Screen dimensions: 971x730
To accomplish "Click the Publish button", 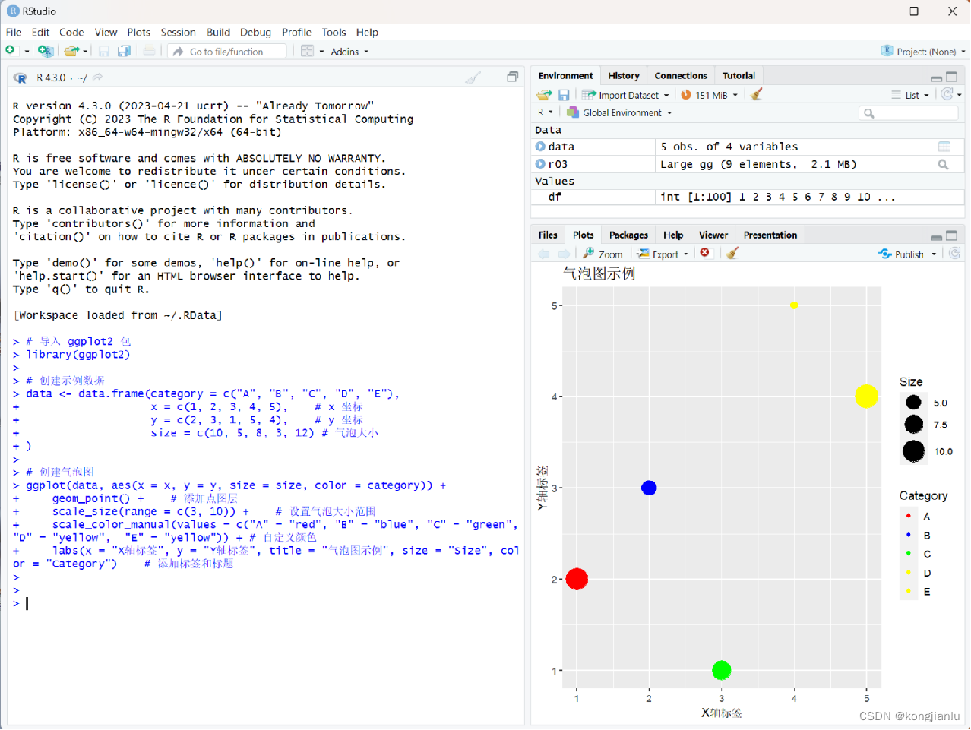I will click(x=902, y=254).
